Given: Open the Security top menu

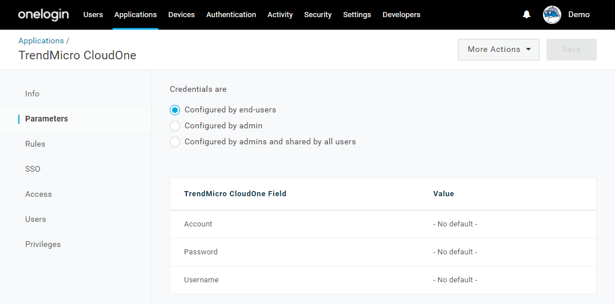Looking at the screenshot, I should point(318,15).
